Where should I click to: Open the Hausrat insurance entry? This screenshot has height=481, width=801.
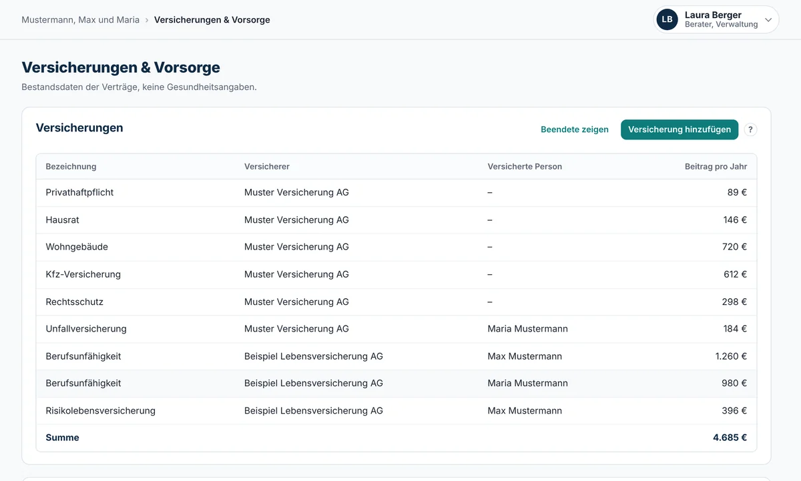(396, 219)
